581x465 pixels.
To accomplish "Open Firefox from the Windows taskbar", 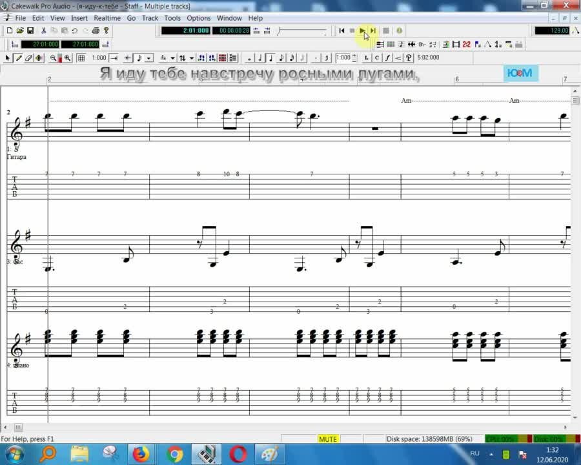I will click(141, 454).
